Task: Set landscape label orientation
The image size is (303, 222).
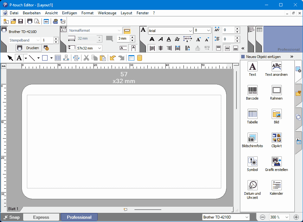Action: tap(123, 48)
